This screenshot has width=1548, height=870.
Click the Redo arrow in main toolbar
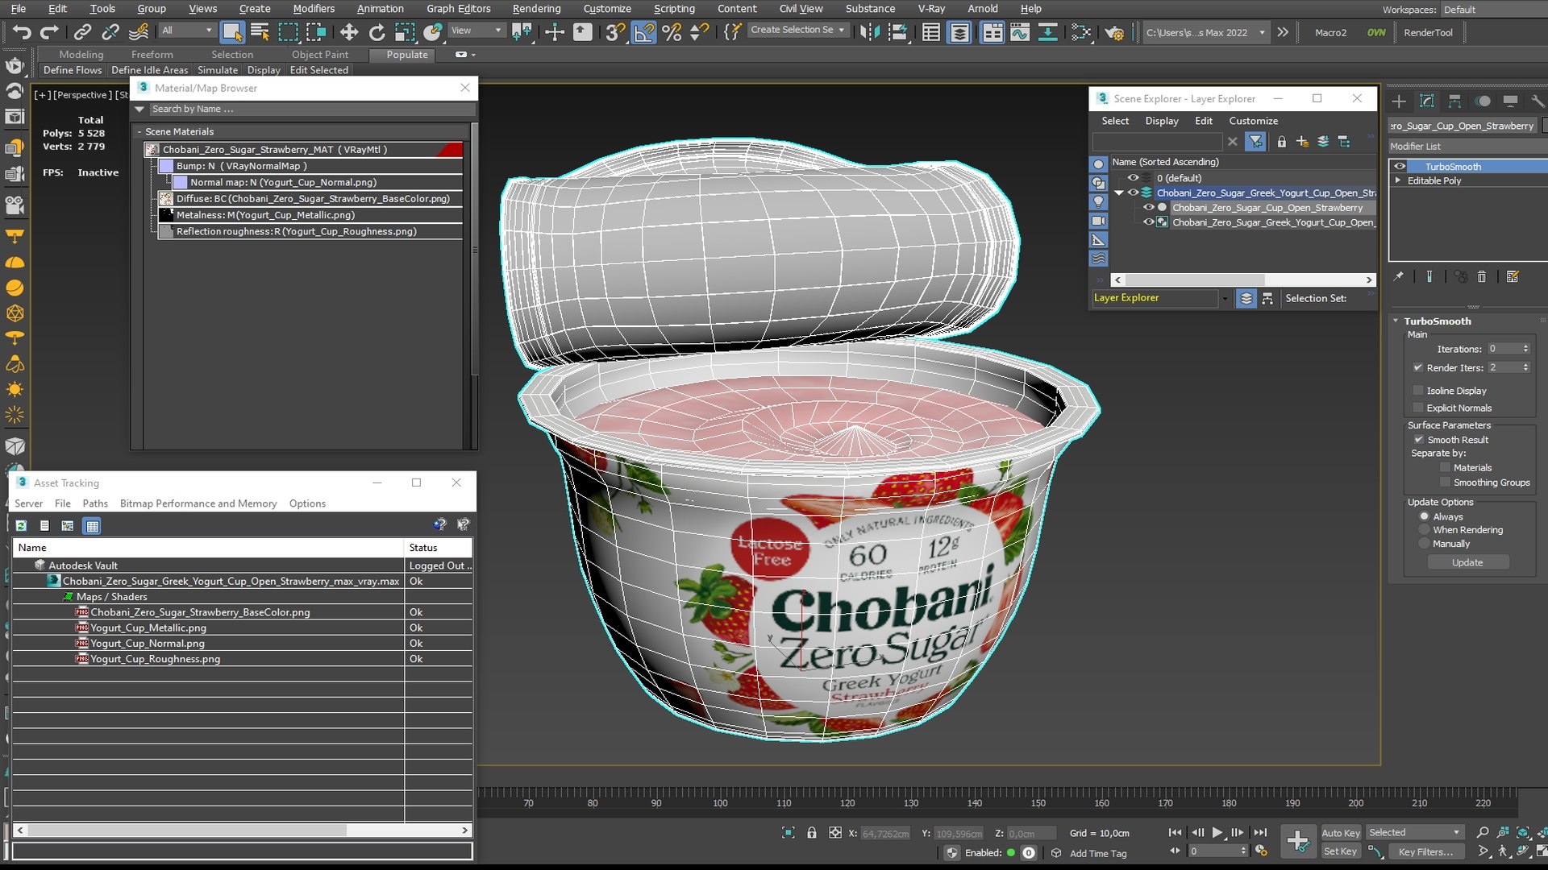point(50,32)
